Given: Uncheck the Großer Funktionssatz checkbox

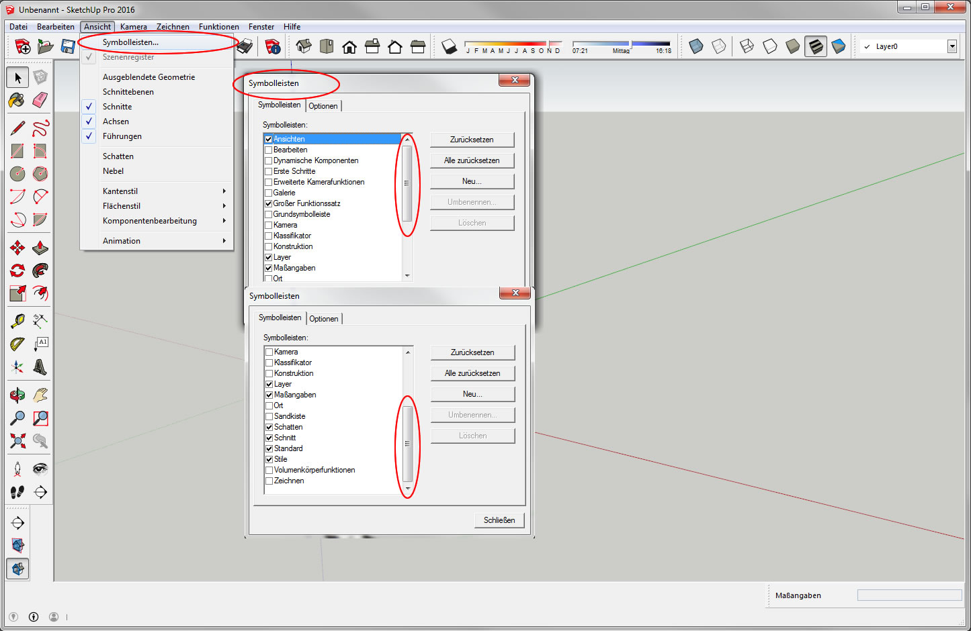Looking at the screenshot, I should [x=269, y=203].
